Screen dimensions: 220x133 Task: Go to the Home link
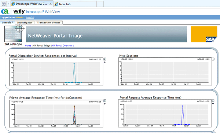[x=28, y=45]
